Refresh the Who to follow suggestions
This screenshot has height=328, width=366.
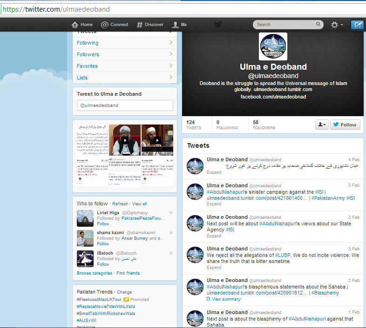pyautogui.click(x=120, y=204)
